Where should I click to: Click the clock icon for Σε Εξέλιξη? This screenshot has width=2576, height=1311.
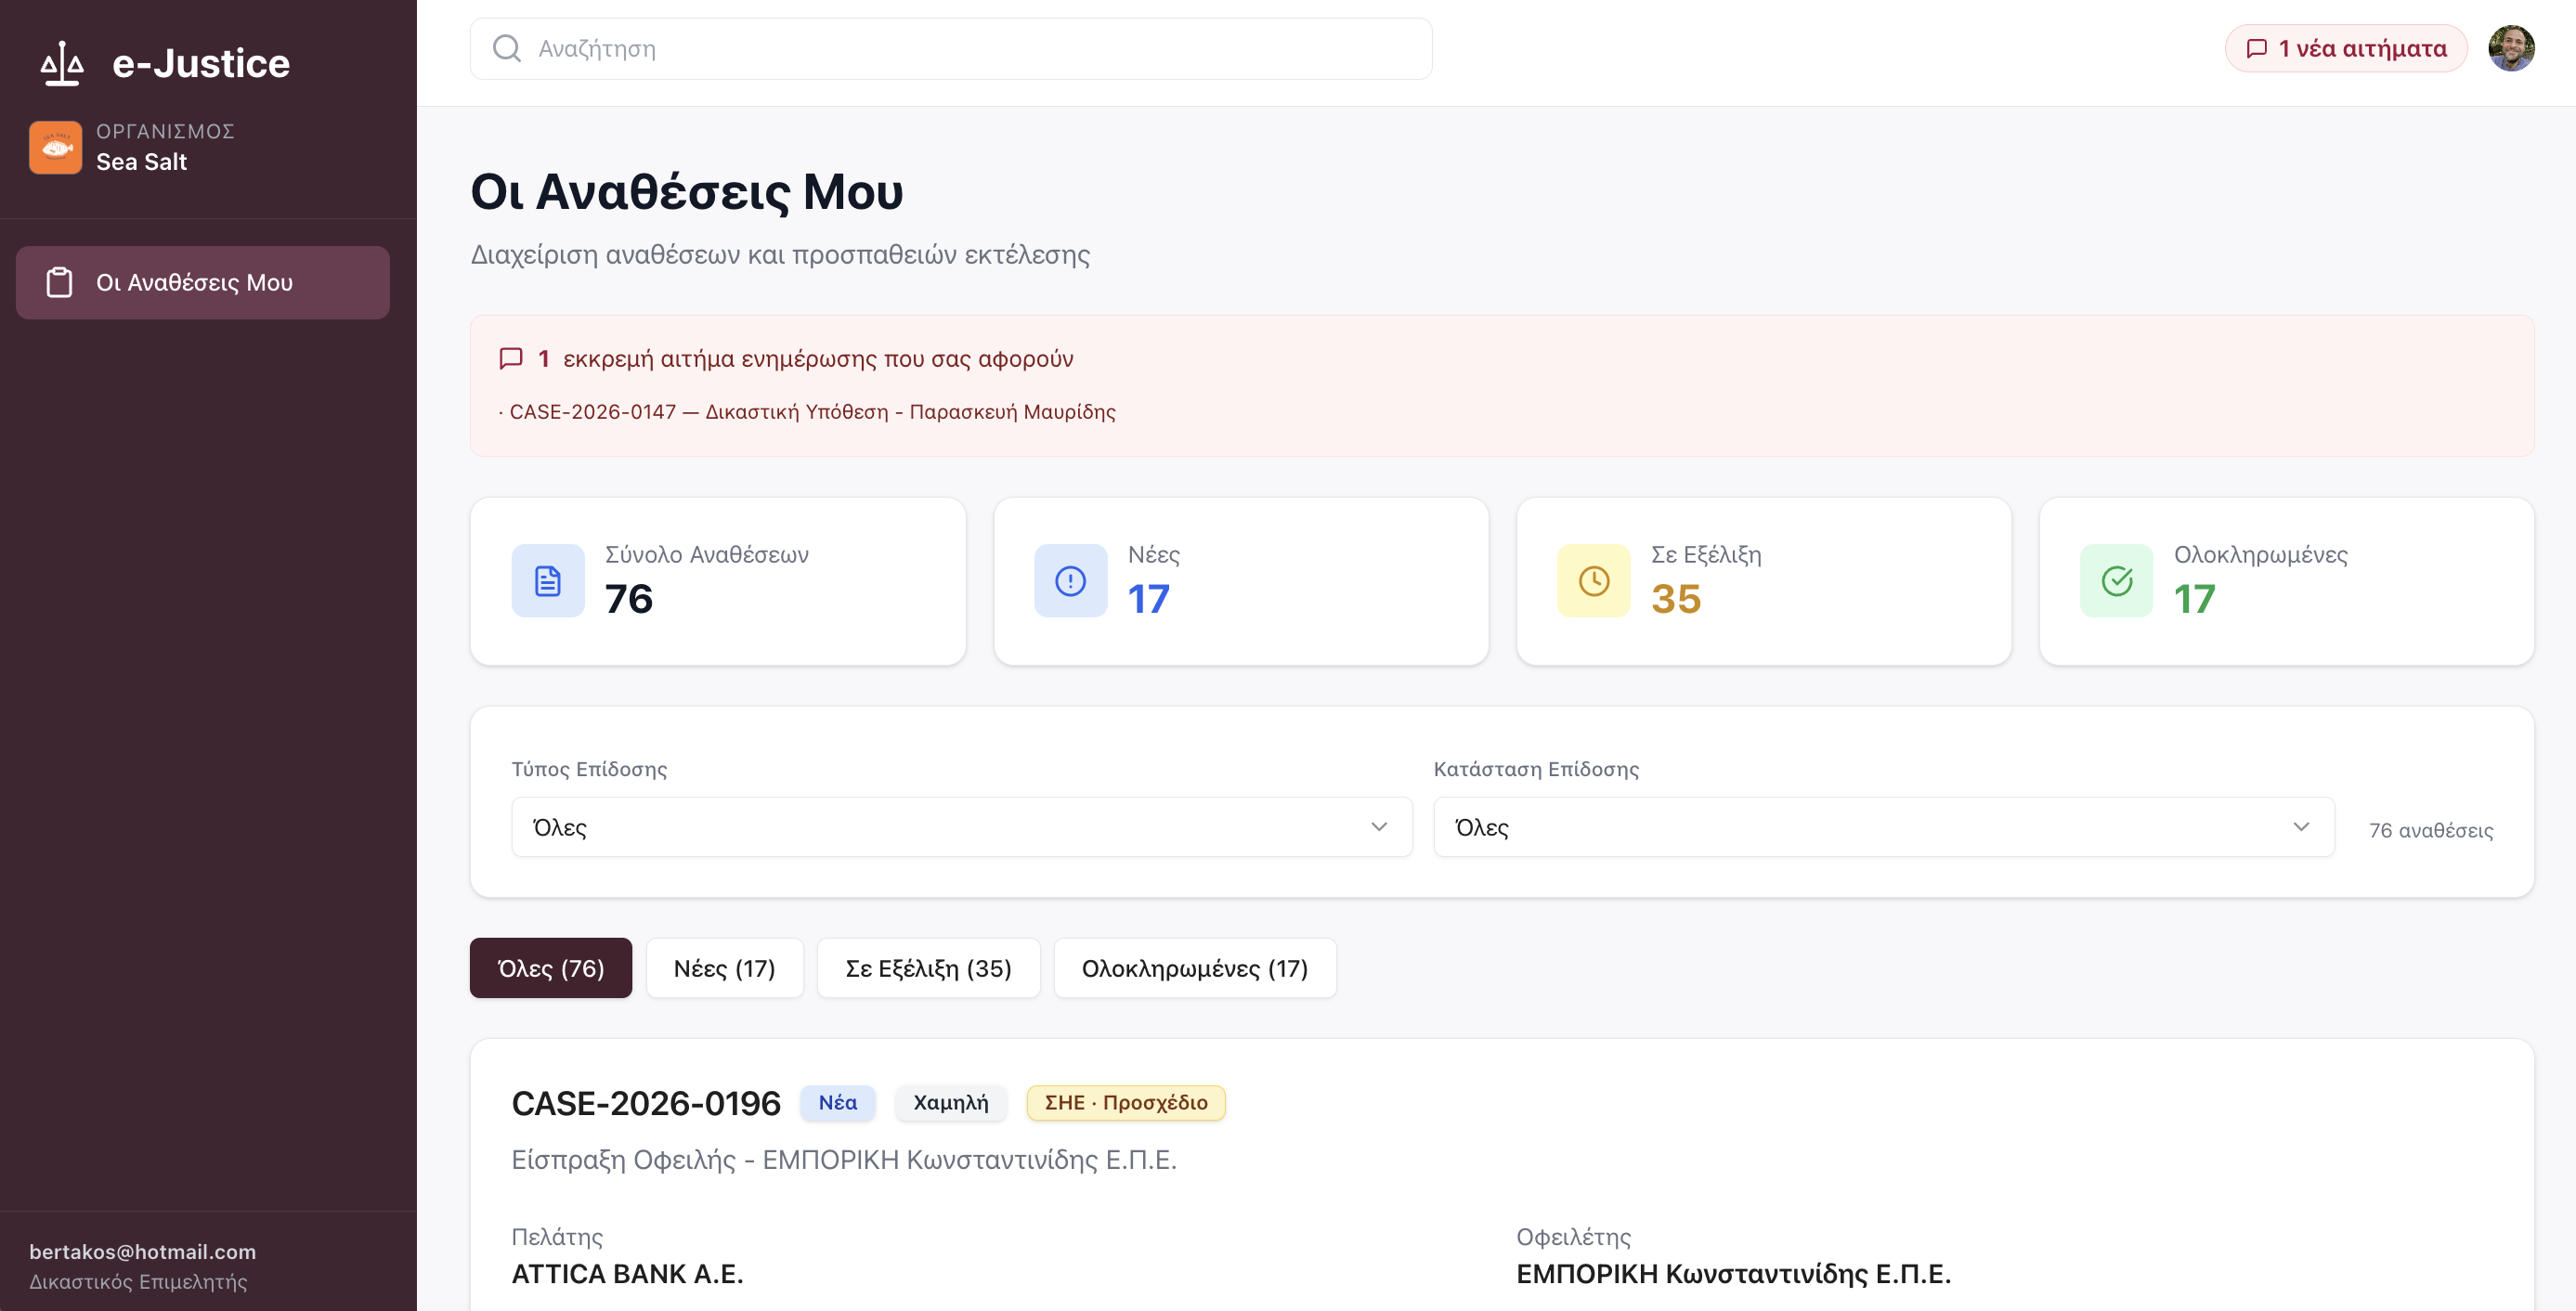point(1594,580)
